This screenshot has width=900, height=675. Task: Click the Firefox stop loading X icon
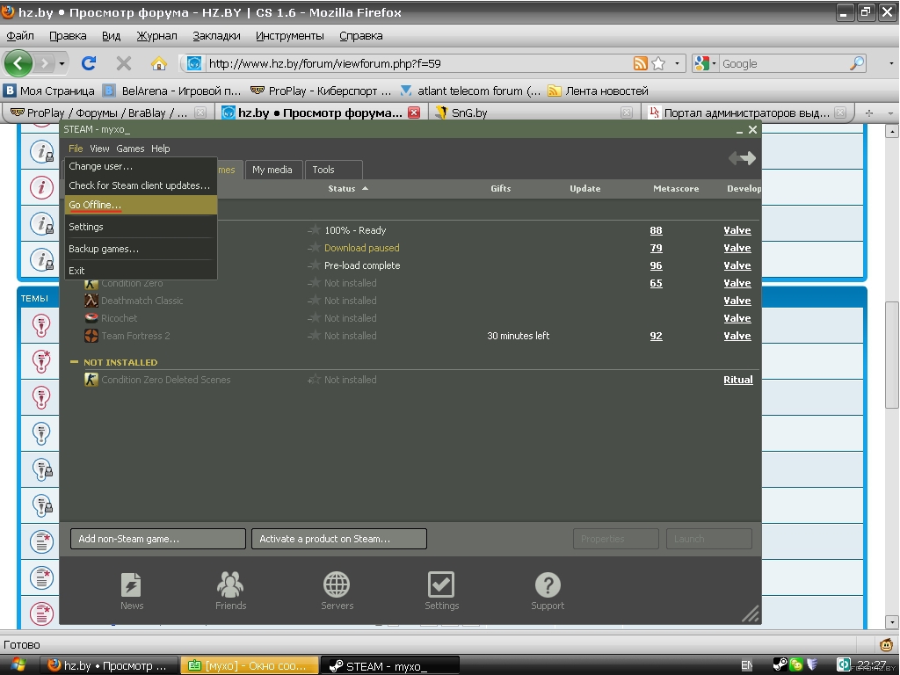123,63
